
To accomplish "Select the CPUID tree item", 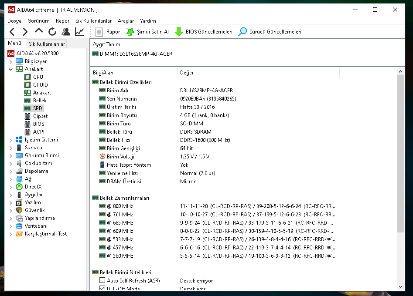I will click(x=36, y=85).
